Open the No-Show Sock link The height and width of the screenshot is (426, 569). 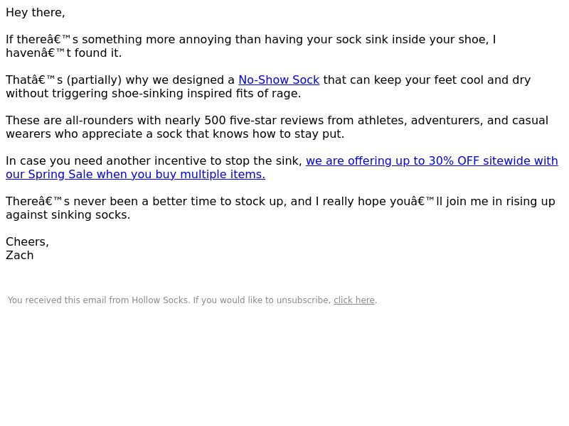pos(279,80)
